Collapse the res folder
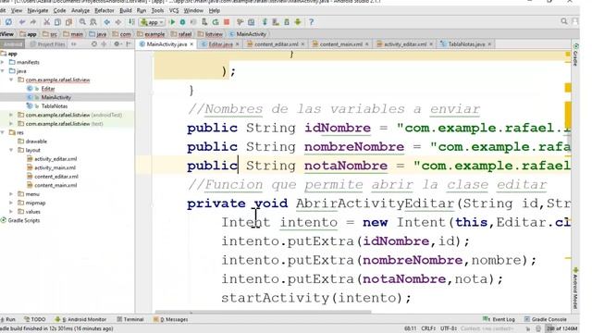This screenshot has height=333, width=592. pyautogui.click(x=3, y=132)
